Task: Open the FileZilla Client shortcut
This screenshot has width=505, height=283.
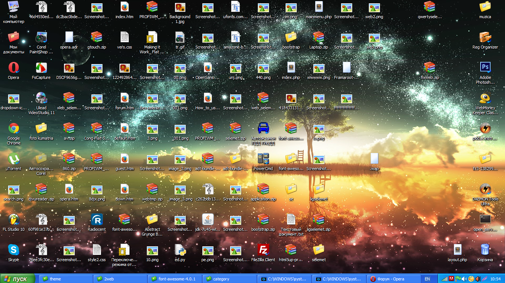Action: (x=263, y=250)
